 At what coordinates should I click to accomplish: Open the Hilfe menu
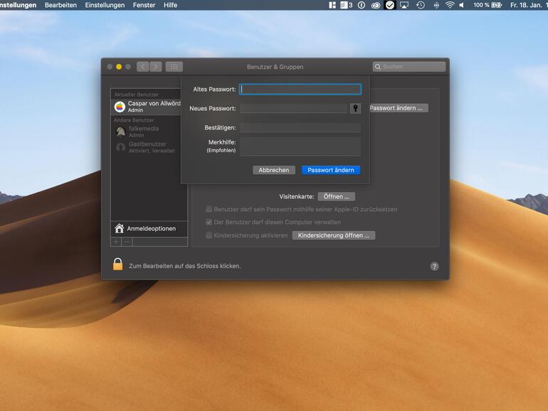[x=170, y=5]
